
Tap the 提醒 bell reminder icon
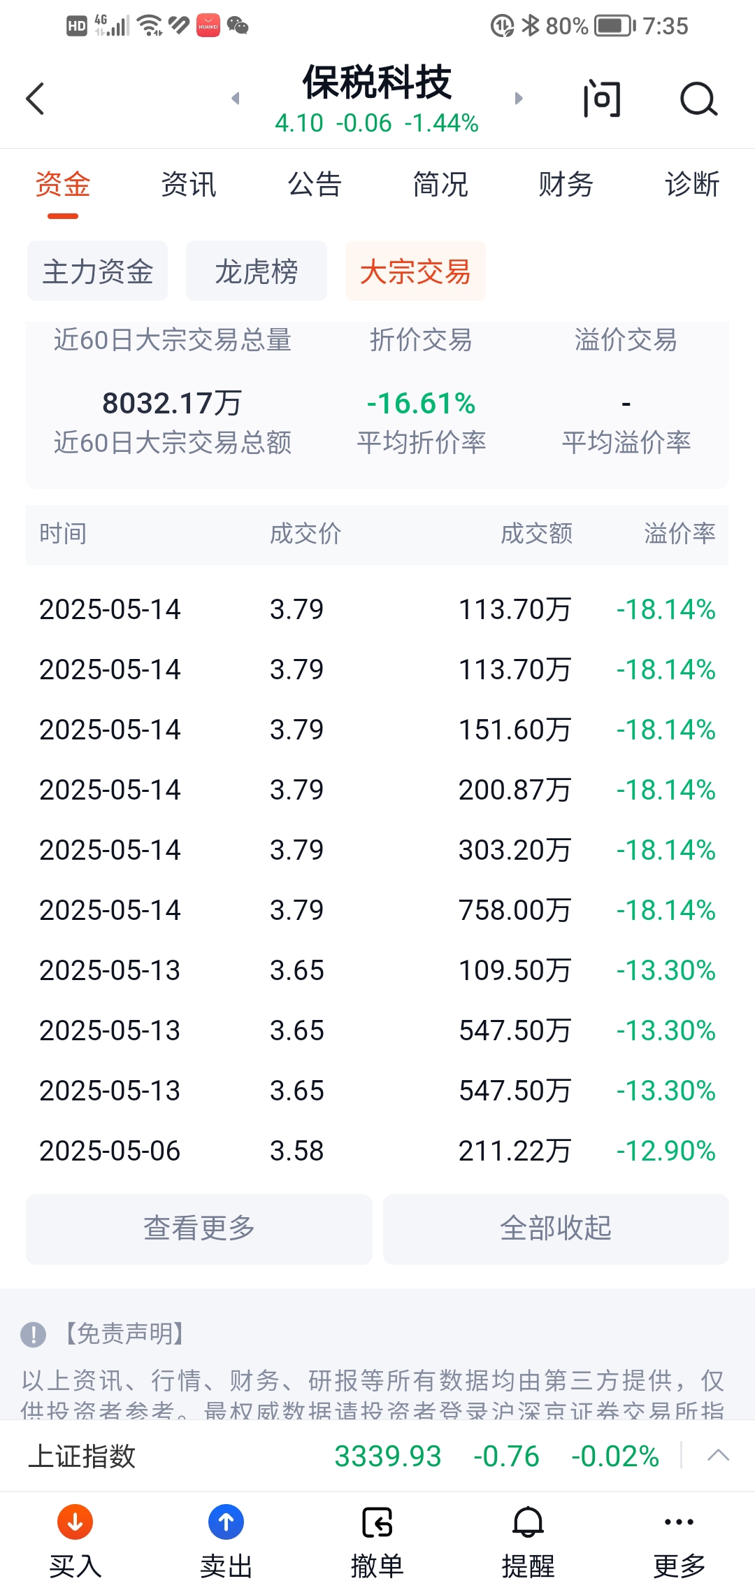pos(528,1522)
